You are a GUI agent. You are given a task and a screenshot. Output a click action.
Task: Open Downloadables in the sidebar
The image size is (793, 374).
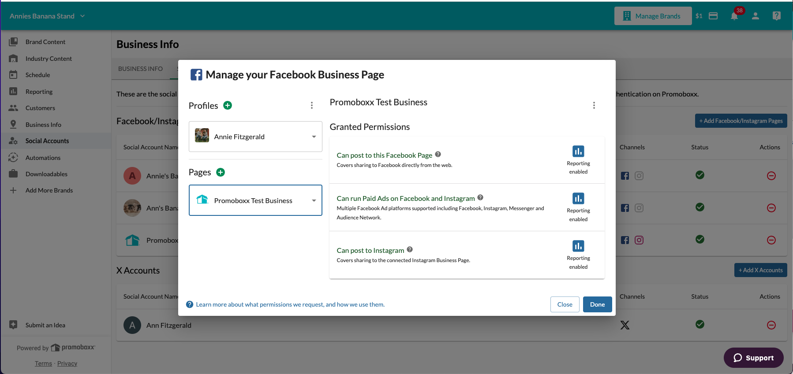[x=46, y=174]
